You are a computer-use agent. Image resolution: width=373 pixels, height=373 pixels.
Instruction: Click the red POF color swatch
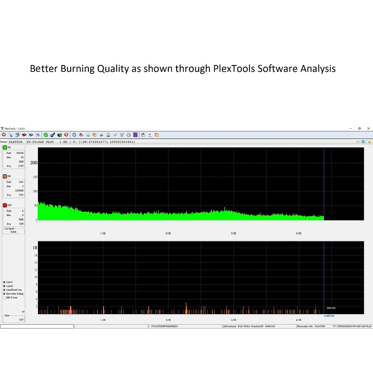pyautogui.click(x=5, y=205)
